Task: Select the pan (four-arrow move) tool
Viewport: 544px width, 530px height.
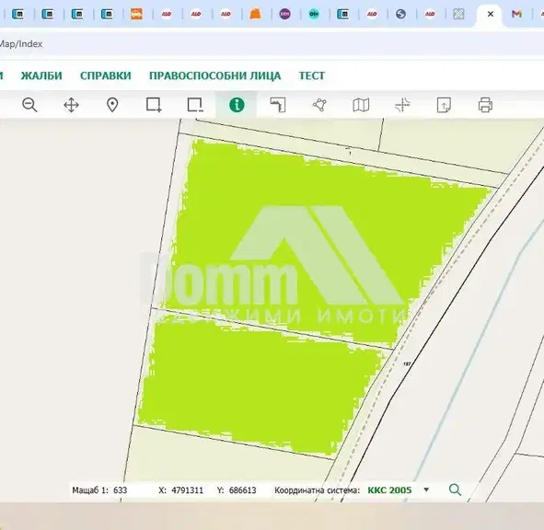Action: click(x=71, y=105)
